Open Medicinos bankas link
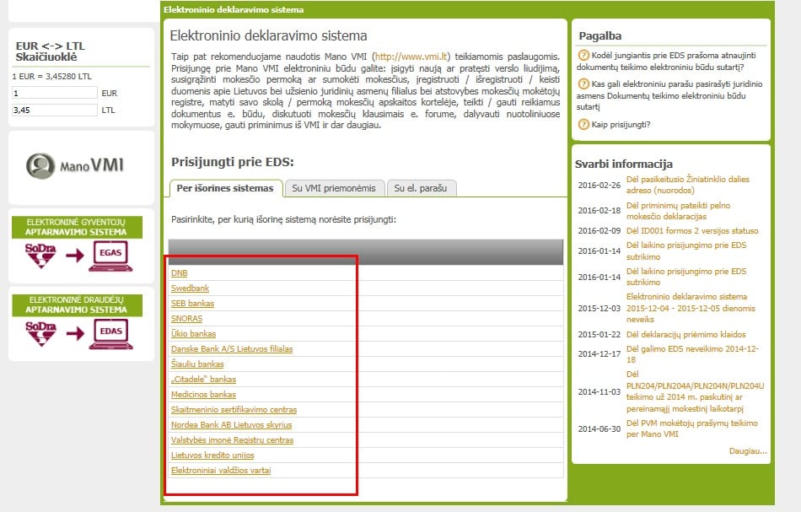This screenshot has width=801, height=512. (204, 395)
